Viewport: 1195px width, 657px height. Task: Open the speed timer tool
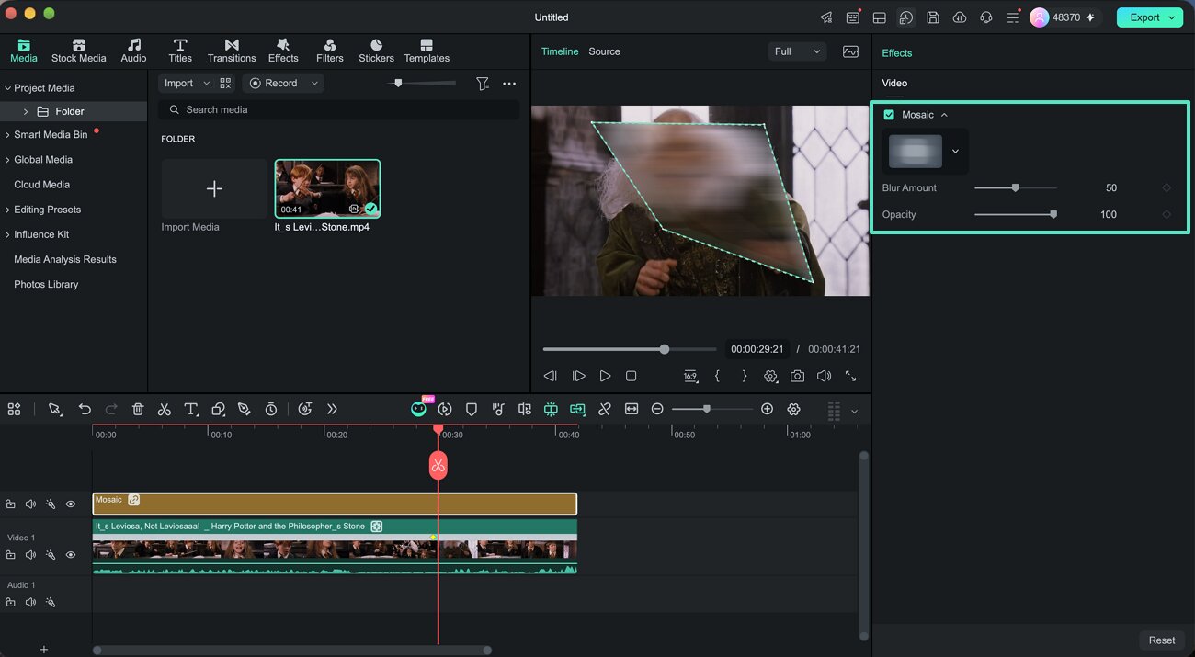pyautogui.click(x=271, y=410)
